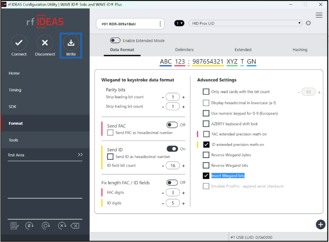
Task: Click the notes list icon in bottom toolbar
Action: 14,226
